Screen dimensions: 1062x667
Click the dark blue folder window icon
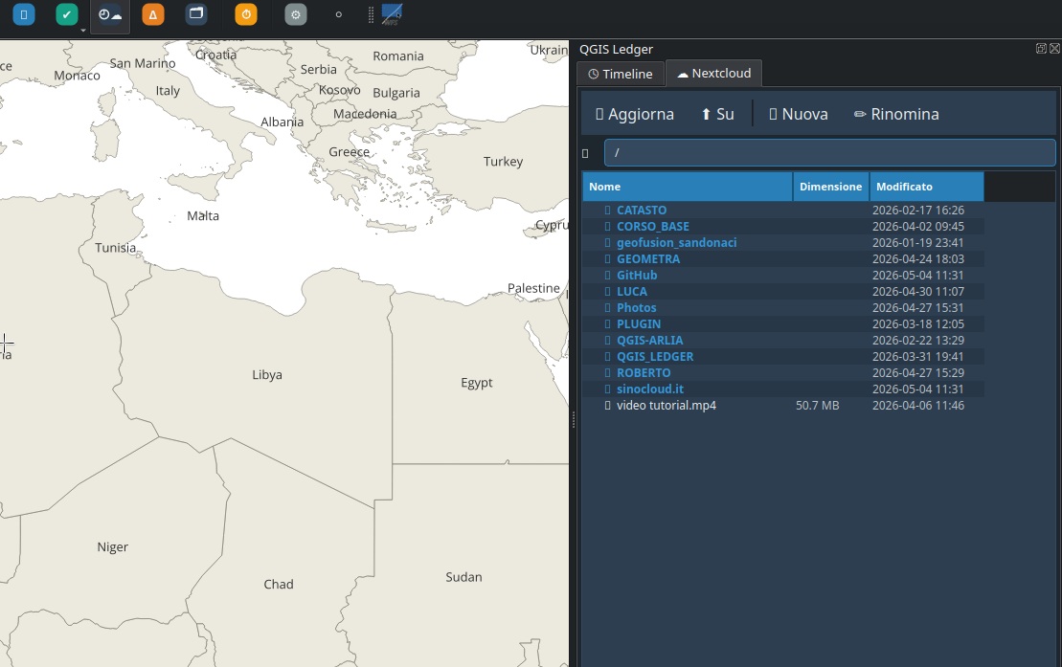(x=196, y=14)
